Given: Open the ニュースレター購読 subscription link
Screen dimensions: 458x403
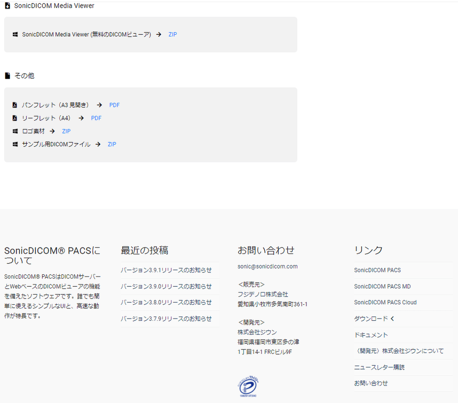Looking at the screenshot, I should click(379, 367).
